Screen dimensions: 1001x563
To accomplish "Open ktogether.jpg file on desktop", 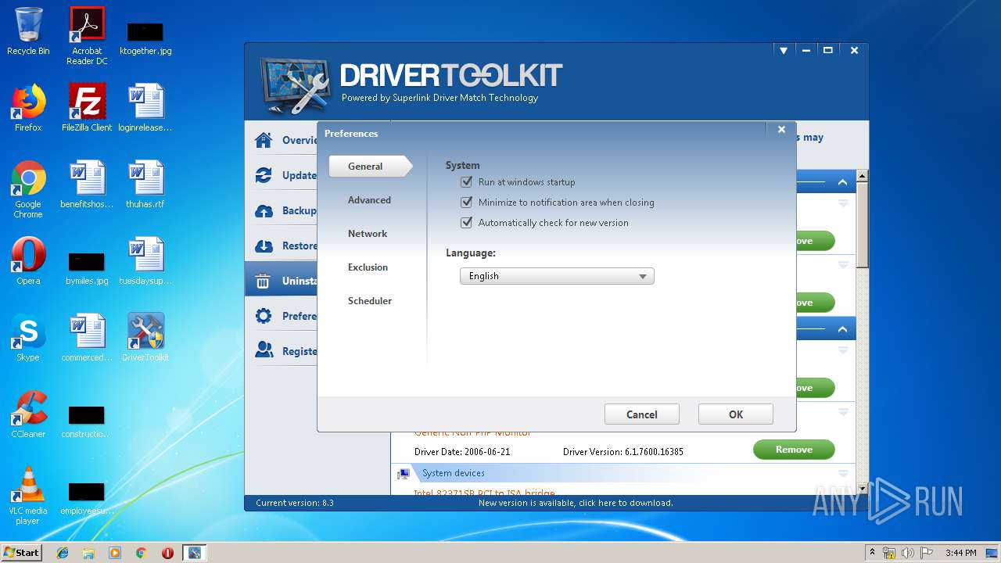I will [x=145, y=38].
